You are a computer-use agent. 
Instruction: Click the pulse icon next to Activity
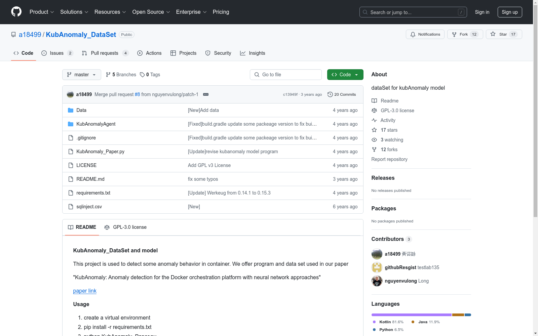[374, 120]
